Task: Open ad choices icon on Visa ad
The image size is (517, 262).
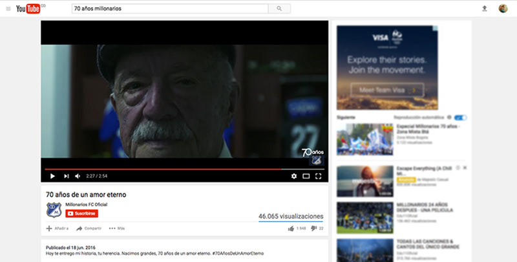Action: point(435,28)
